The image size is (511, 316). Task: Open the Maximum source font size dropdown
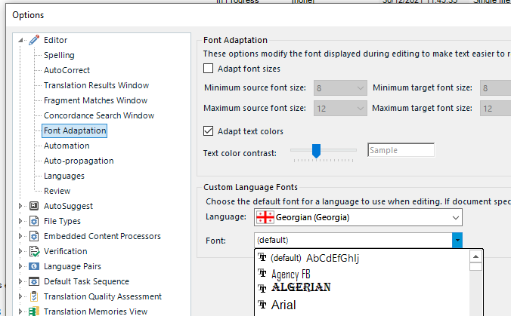pos(340,109)
